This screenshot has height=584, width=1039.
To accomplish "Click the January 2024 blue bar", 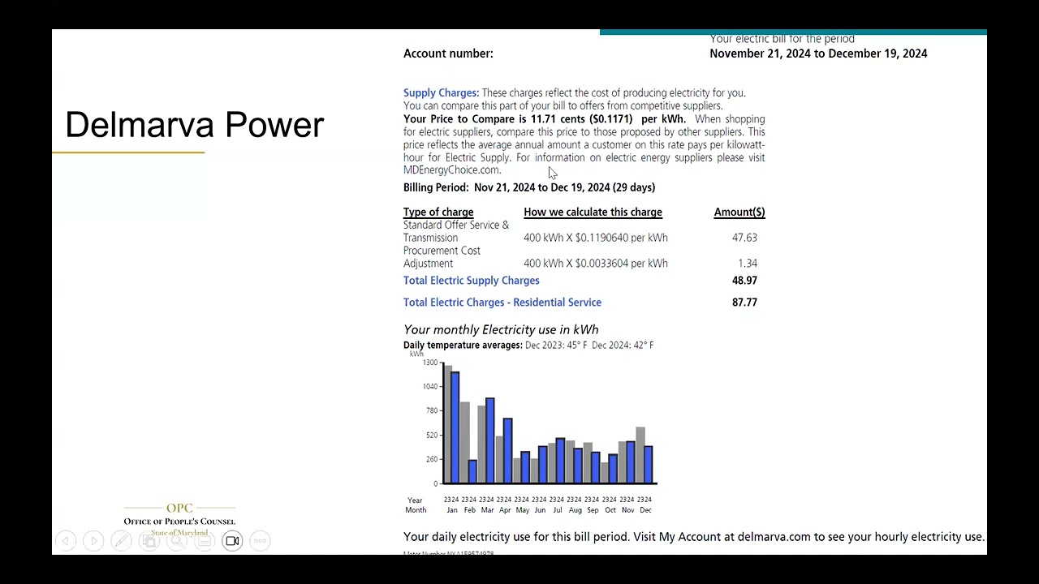I will 455,427.
